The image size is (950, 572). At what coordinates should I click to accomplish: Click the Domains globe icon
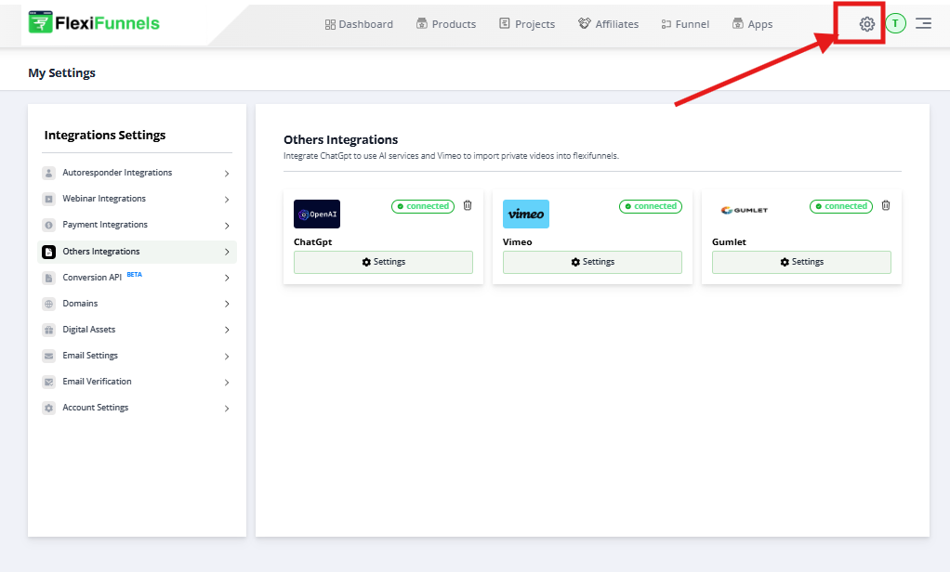[x=49, y=304]
